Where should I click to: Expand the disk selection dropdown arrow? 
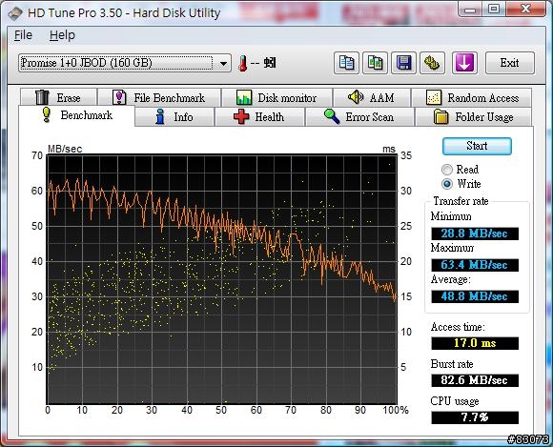(x=223, y=64)
